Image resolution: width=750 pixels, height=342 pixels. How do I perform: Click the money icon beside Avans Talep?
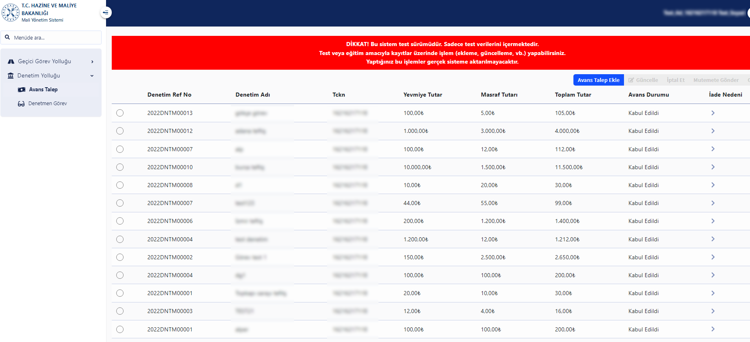click(x=22, y=90)
